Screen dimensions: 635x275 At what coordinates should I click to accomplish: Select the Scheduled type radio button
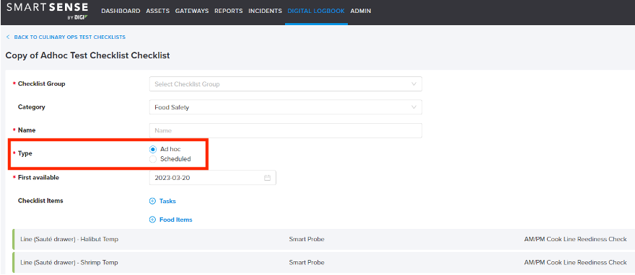pos(153,159)
